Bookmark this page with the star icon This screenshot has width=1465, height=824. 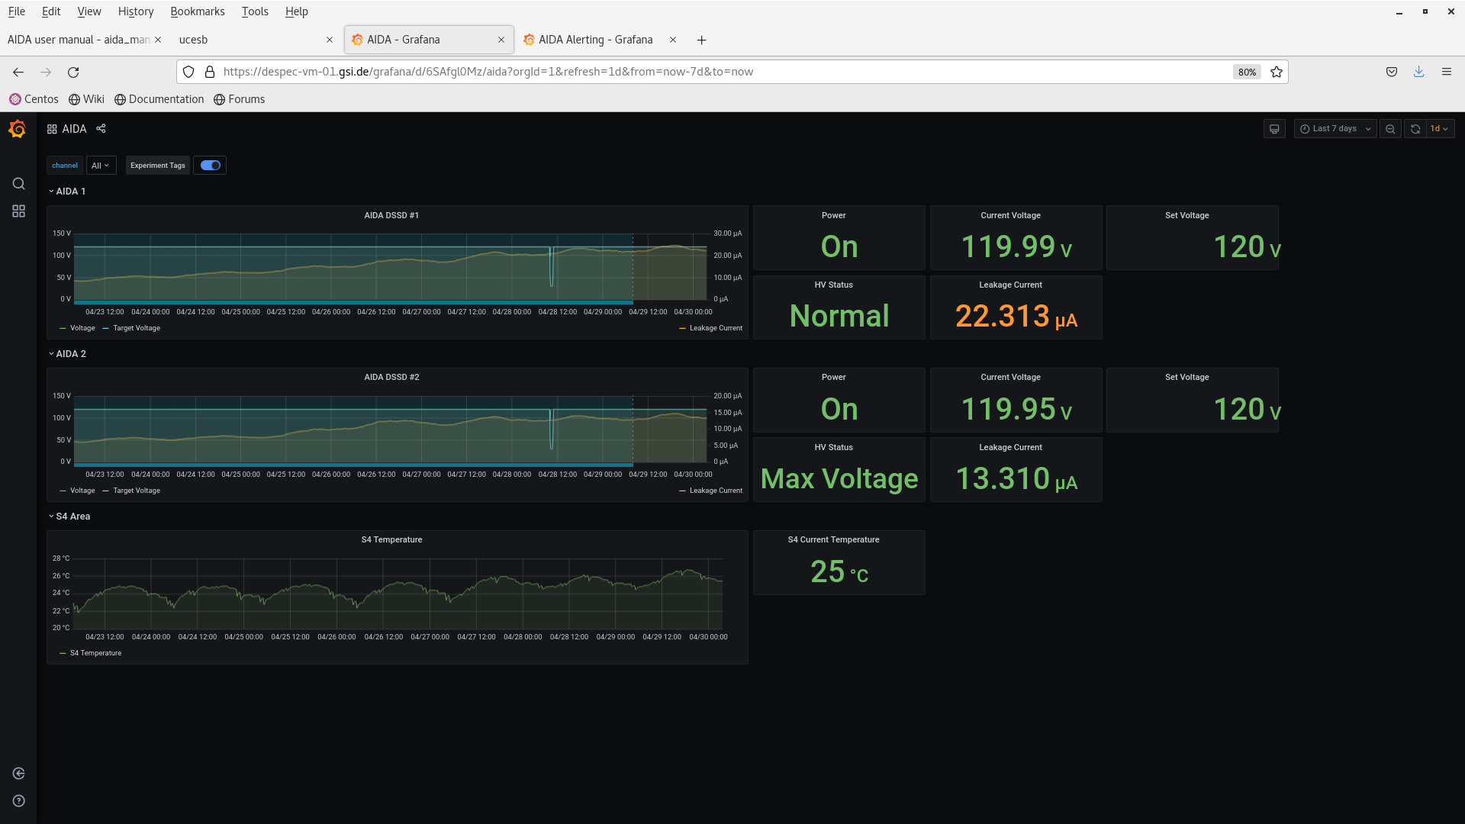(1277, 72)
